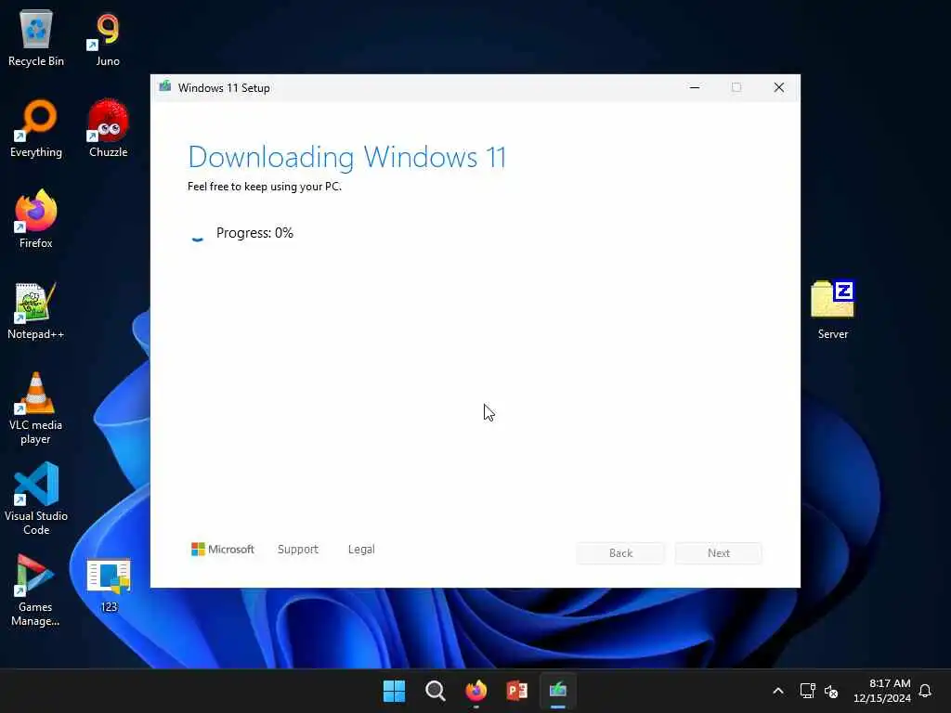Viewport: 951px width, 713px height.
Task: Minimize the Windows 11 Setup window
Action: click(695, 87)
